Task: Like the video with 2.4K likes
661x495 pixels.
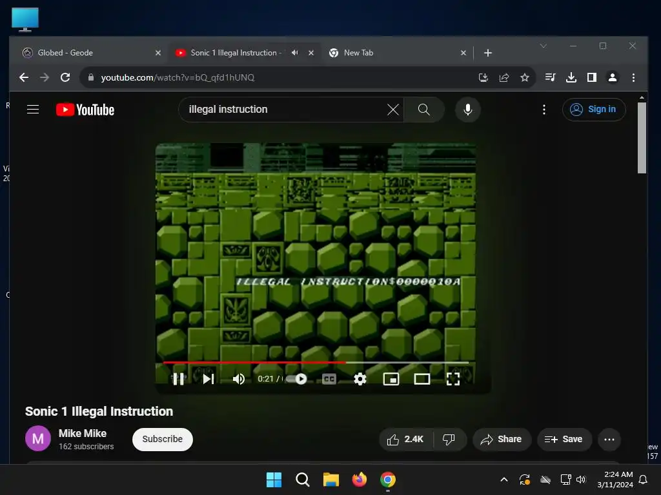Action: (405, 439)
